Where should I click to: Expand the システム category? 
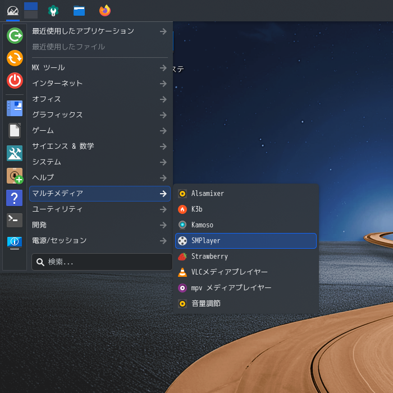tap(99, 162)
